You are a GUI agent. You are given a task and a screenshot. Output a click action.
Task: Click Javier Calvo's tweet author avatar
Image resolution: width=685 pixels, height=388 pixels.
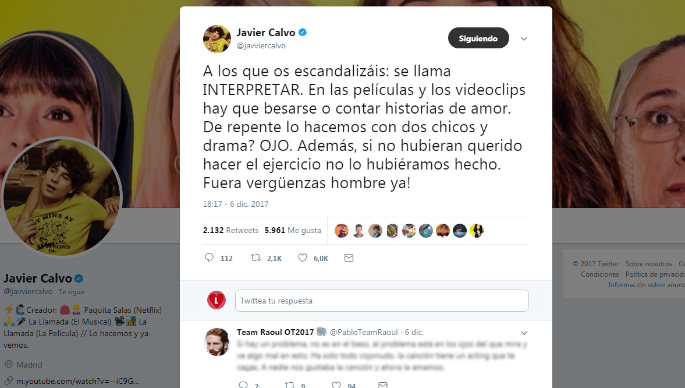216,39
